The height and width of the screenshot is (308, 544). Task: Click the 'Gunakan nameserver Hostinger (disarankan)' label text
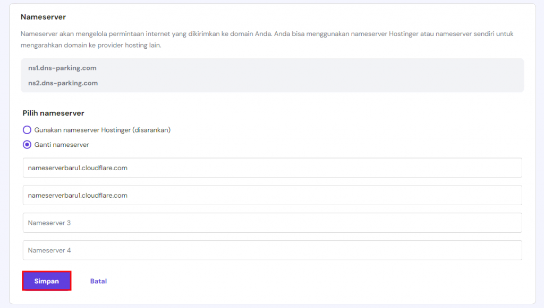(x=102, y=130)
